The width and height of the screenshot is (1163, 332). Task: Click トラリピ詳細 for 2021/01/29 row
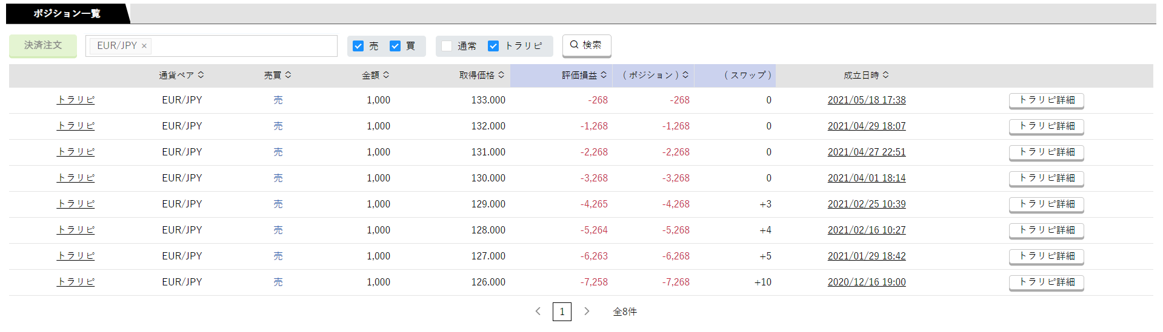(1047, 256)
